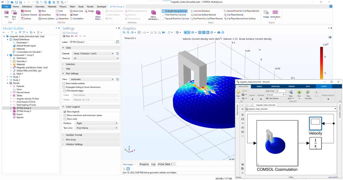Check Show hidden entities option
343x180 pixels.
pos(64,83)
